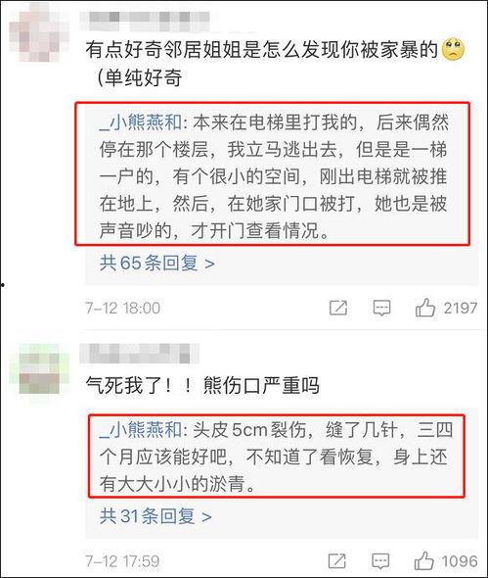Open reply icon on 18:00 comment
This screenshot has width=488, height=578.
click(381, 308)
